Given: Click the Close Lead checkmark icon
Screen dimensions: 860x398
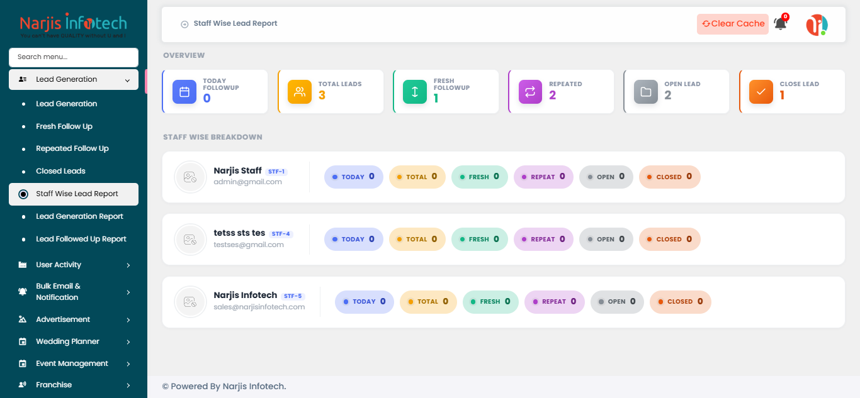Looking at the screenshot, I should (761, 92).
